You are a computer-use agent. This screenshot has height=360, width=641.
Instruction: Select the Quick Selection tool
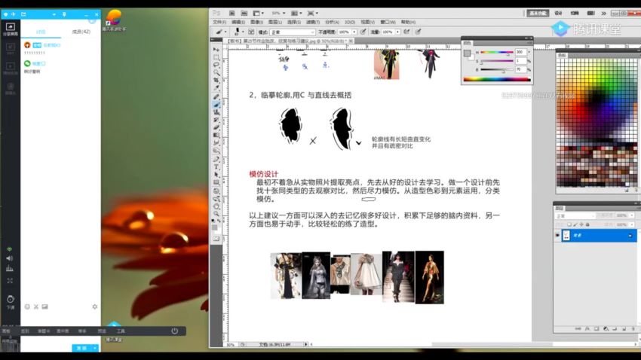pos(216,72)
